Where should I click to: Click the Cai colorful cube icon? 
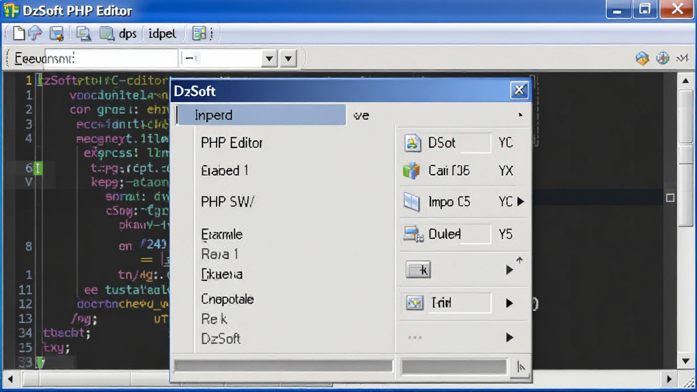pos(411,171)
